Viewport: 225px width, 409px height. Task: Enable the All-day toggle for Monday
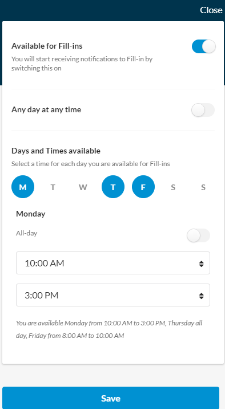click(198, 235)
